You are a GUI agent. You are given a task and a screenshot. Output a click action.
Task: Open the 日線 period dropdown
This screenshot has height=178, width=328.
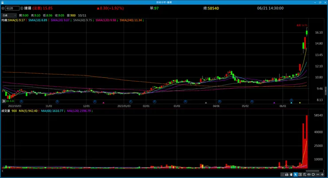pos(9,15)
